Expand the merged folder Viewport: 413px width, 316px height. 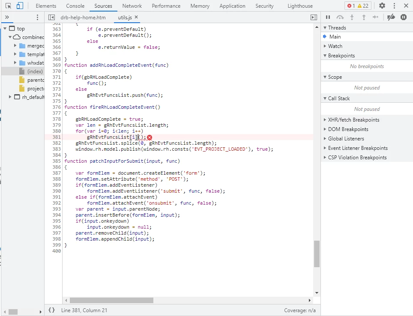pyautogui.click(x=15, y=45)
